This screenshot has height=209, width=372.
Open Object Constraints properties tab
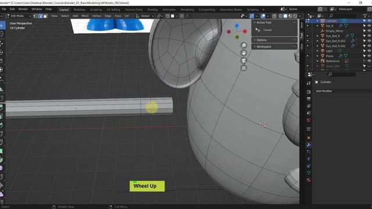(x=309, y=166)
